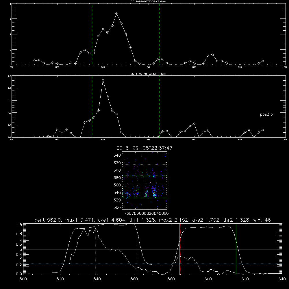
Task: Click the '2018-09-05T22:37:47 dusk' plot title
Action: point(149,74)
